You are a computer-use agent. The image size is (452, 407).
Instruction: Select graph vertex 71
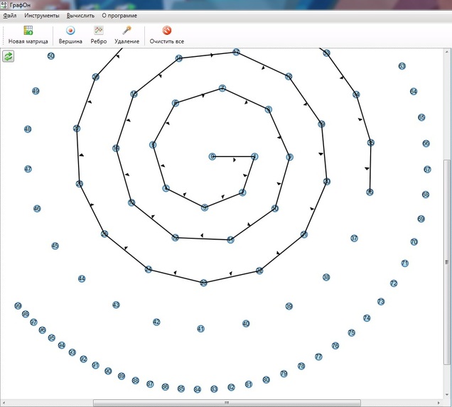pos(404,264)
